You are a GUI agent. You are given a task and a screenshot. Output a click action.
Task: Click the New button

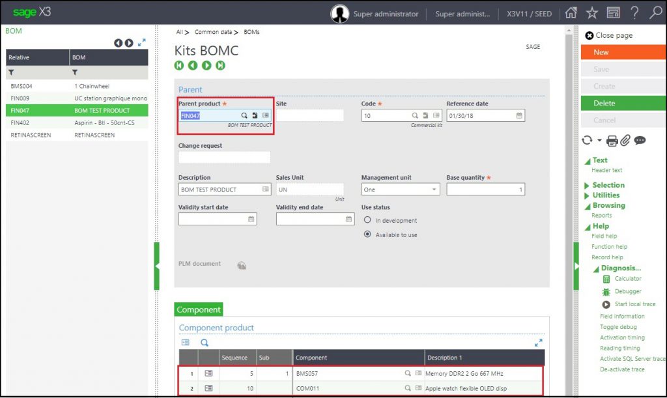623,52
